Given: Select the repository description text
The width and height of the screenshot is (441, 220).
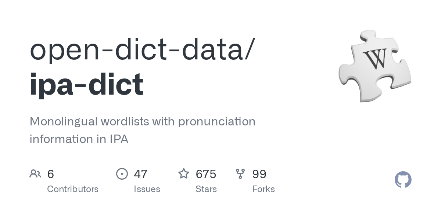Looking at the screenshot, I should [x=142, y=130].
